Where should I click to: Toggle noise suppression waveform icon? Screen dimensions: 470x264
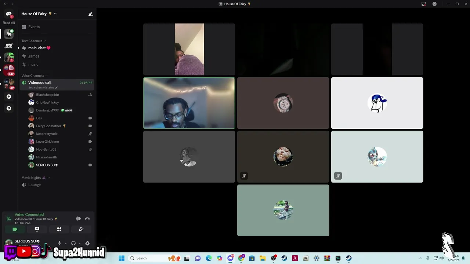point(79,219)
